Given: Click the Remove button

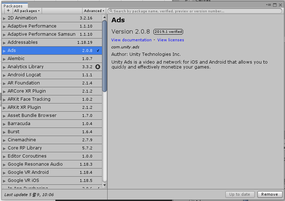Looking at the screenshot, I should tap(270, 194).
